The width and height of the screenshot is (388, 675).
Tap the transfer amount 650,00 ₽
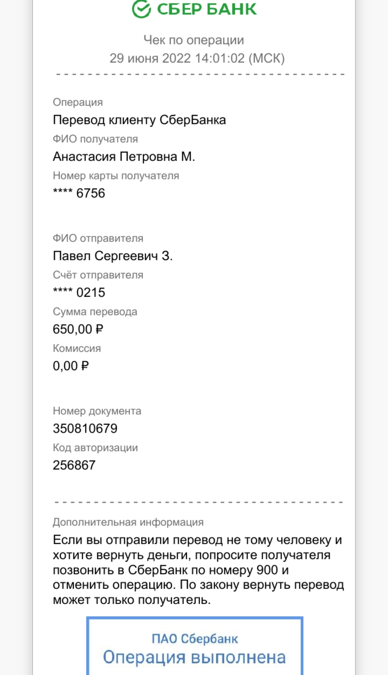pyautogui.click(x=78, y=329)
